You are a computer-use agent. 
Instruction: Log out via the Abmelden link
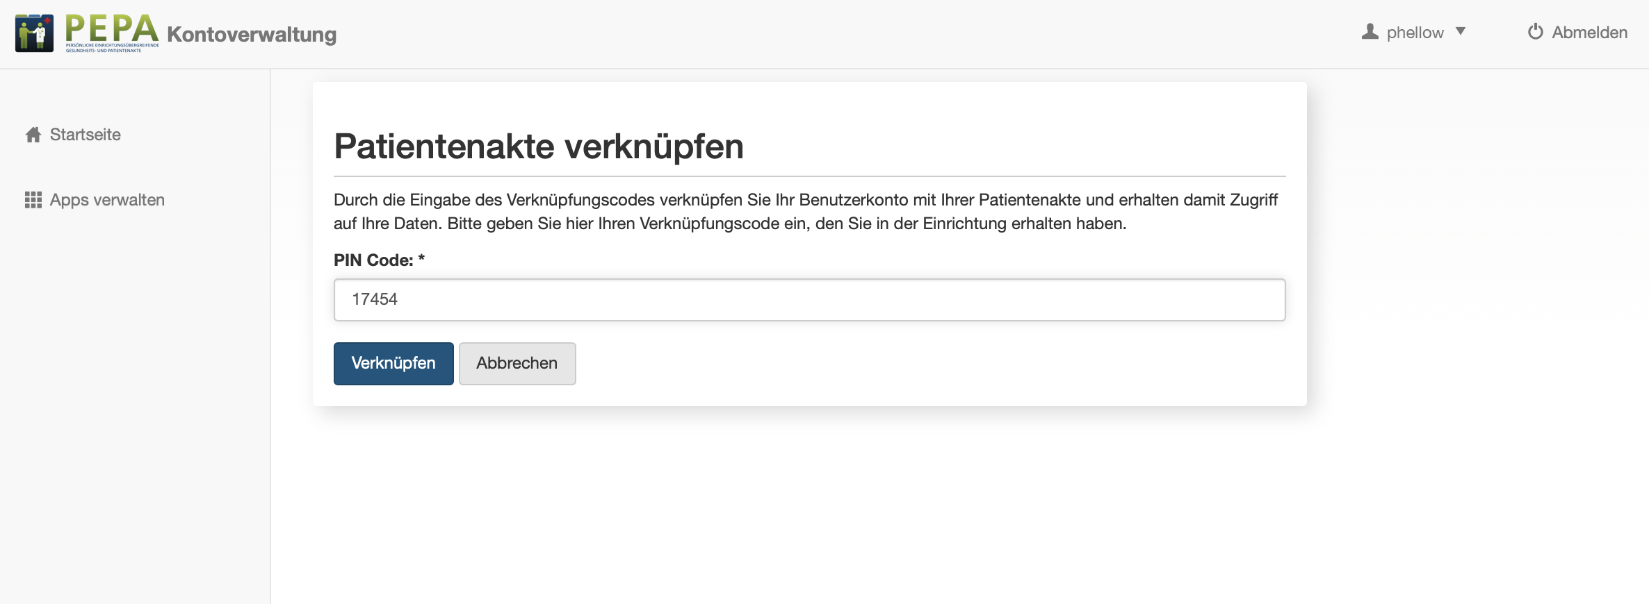(1589, 33)
